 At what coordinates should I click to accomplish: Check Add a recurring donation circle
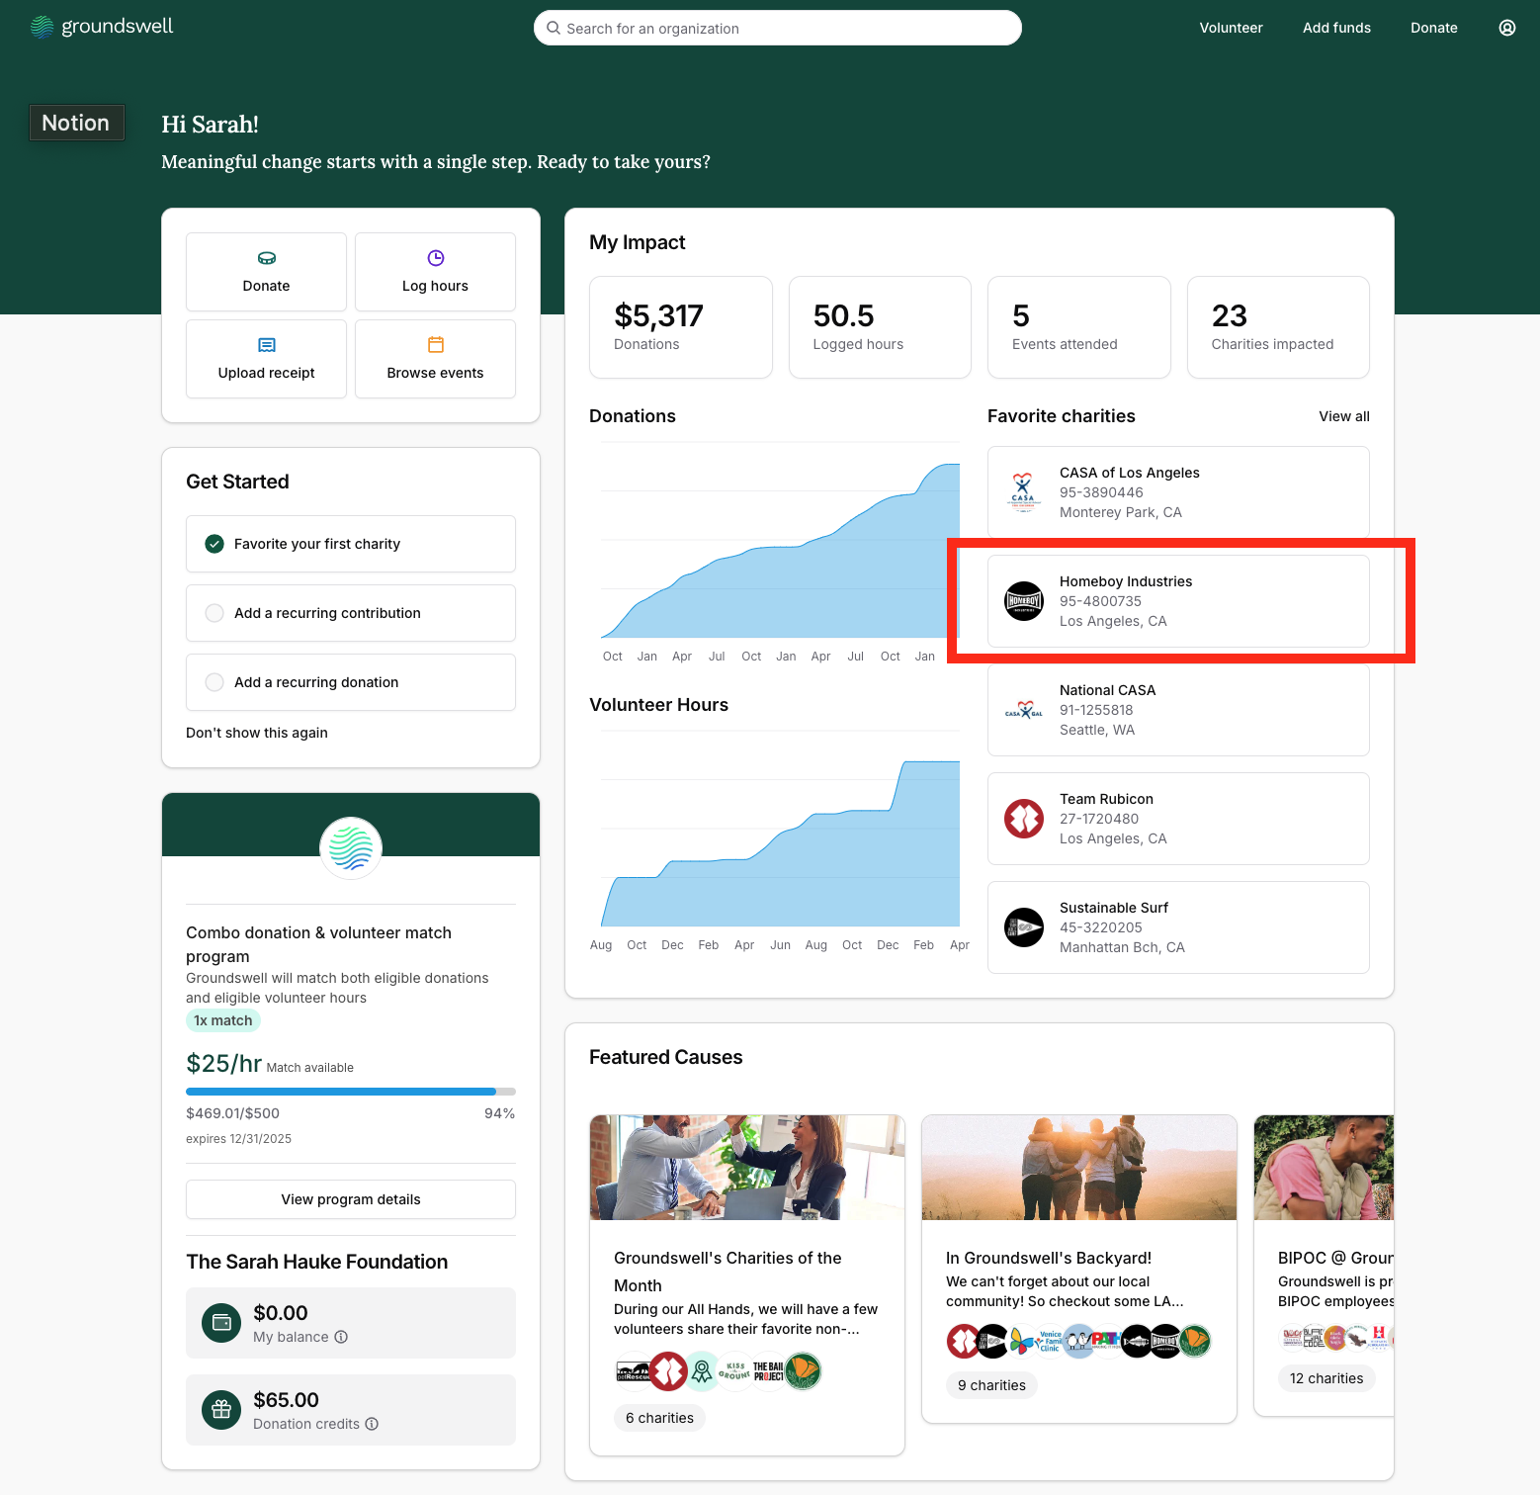point(214,682)
